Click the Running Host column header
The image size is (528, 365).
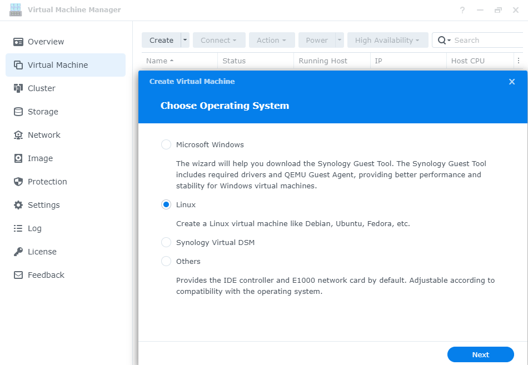(332, 61)
